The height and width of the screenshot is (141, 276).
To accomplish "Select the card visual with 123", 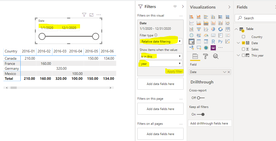I will point(213,35).
